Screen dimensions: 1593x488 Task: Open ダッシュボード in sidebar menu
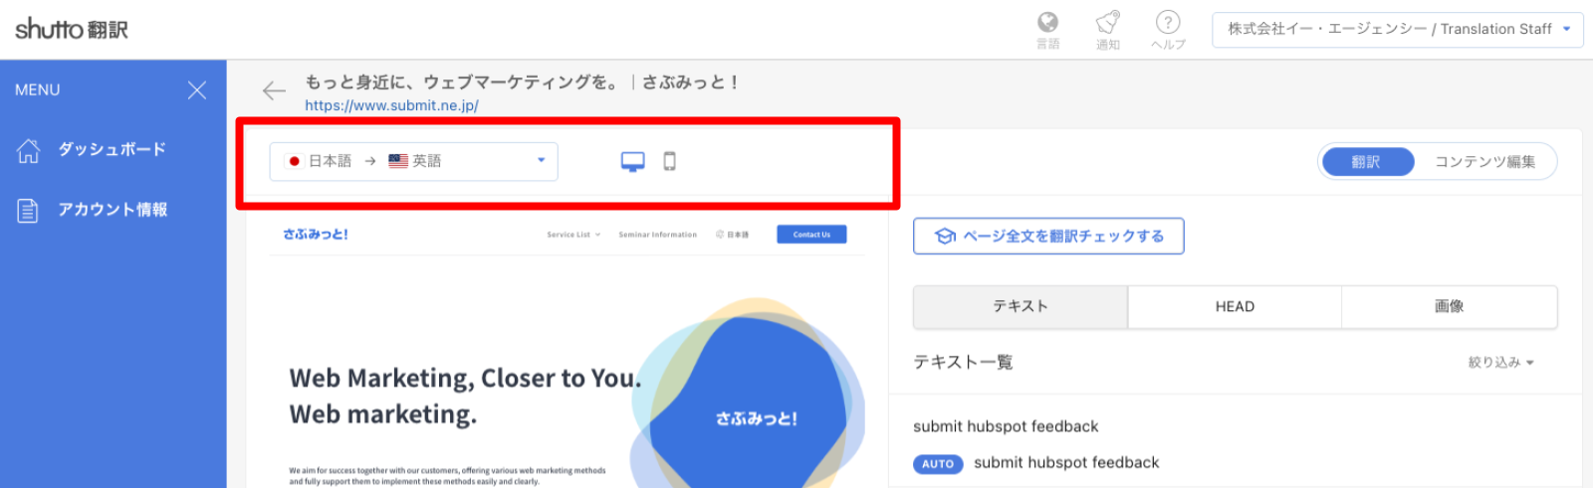coord(112,150)
